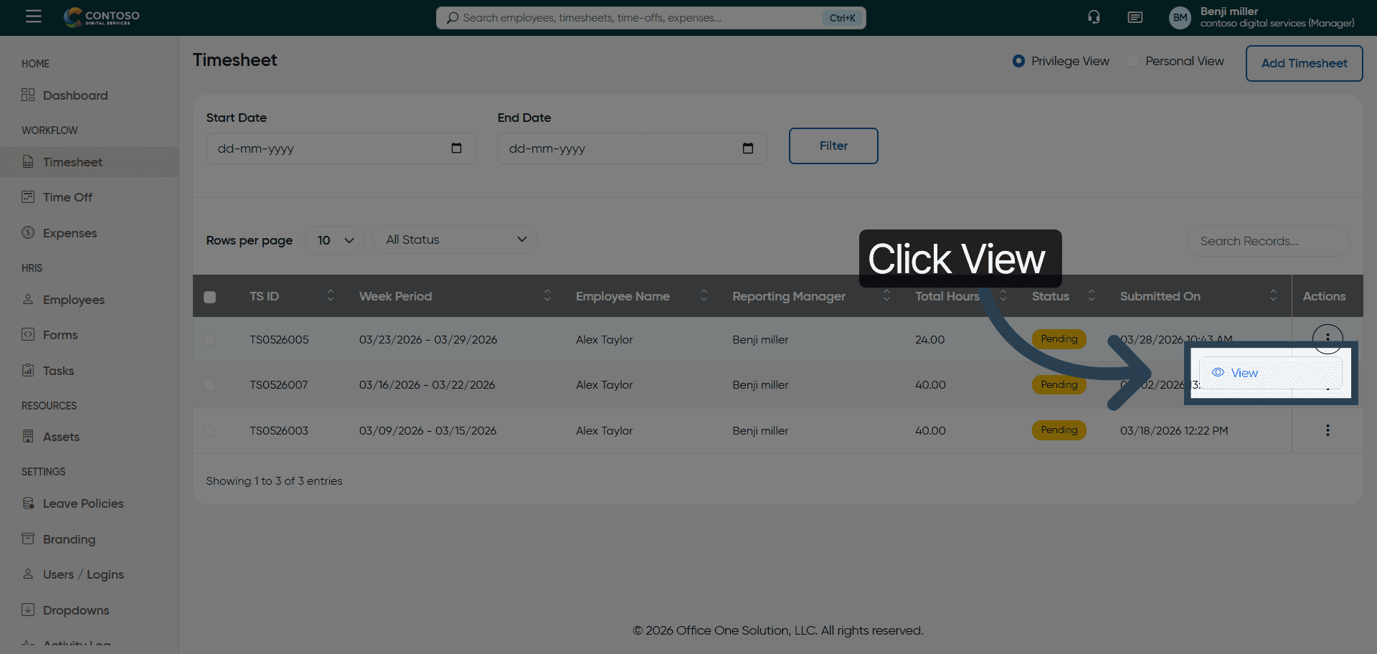Open End Date calendar picker icon
Viewport: 1377px width, 654px height.
click(x=747, y=148)
